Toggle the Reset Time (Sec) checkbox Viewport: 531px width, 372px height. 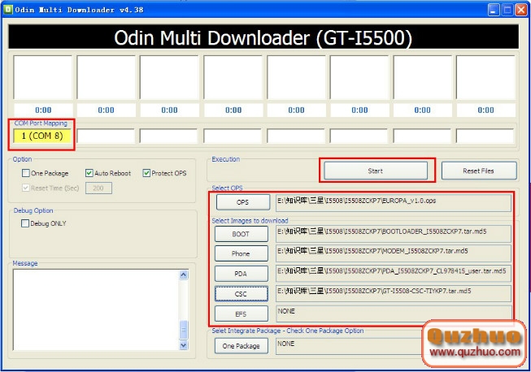(x=26, y=188)
